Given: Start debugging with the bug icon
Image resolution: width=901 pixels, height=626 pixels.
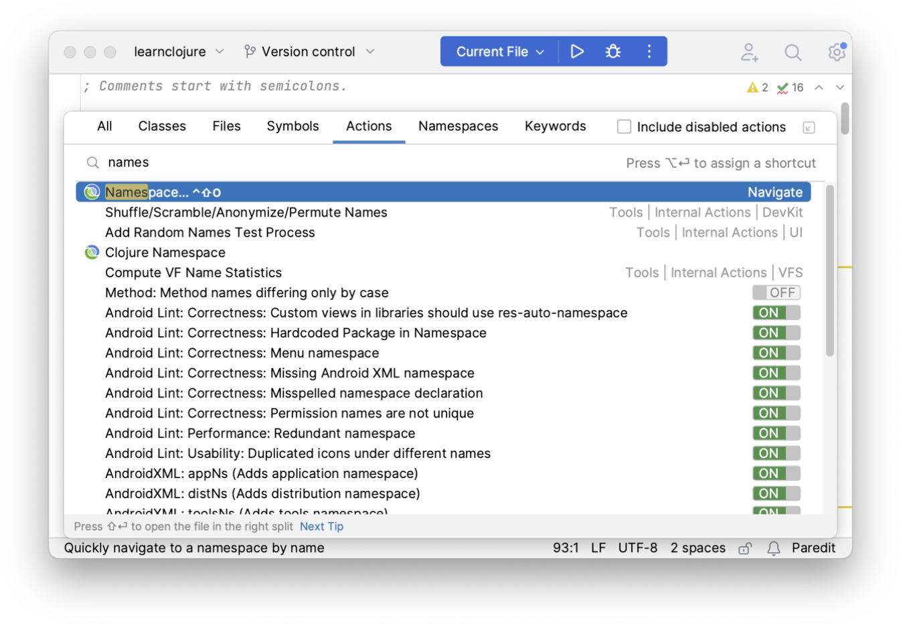Looking at the screenshot, I should pyautogui.click(x=613, y=52).
